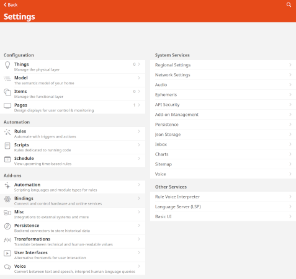The width and height of the screenshot is (296, 279).
Task: Open Inbox settings
Action: coord(223,144)
